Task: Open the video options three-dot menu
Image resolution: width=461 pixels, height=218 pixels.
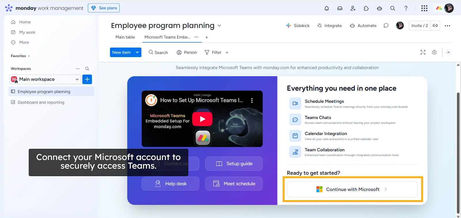Action: (252, 100)
